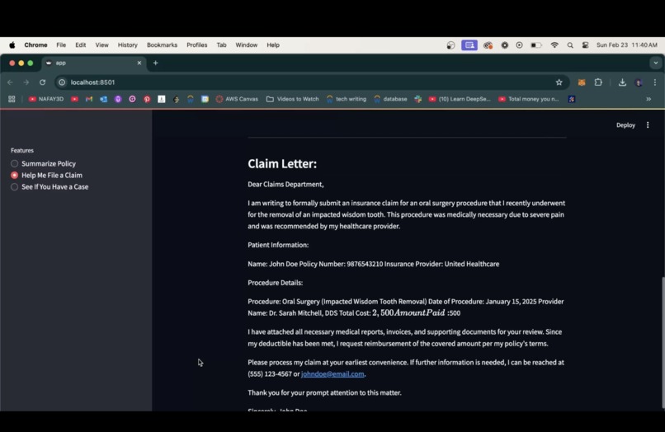
Task: Open the tech writing bookmark
Action: tap(346, 99)
